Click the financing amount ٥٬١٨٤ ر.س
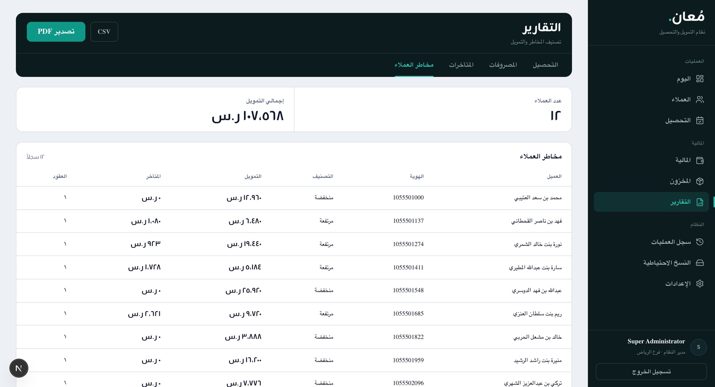The width and height of the screenshot is (715, 387). pyautogui.click(x=245, y=268)
